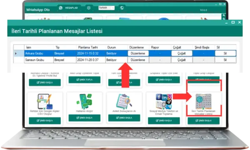Click Sil button in Samsun Grubu row
250x150 pixels.
click(225, 60)
